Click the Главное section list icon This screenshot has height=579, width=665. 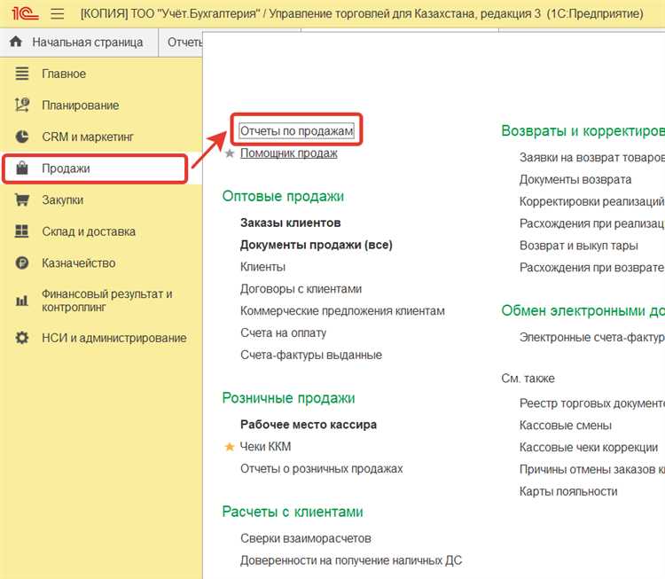(x=22, y=74)
